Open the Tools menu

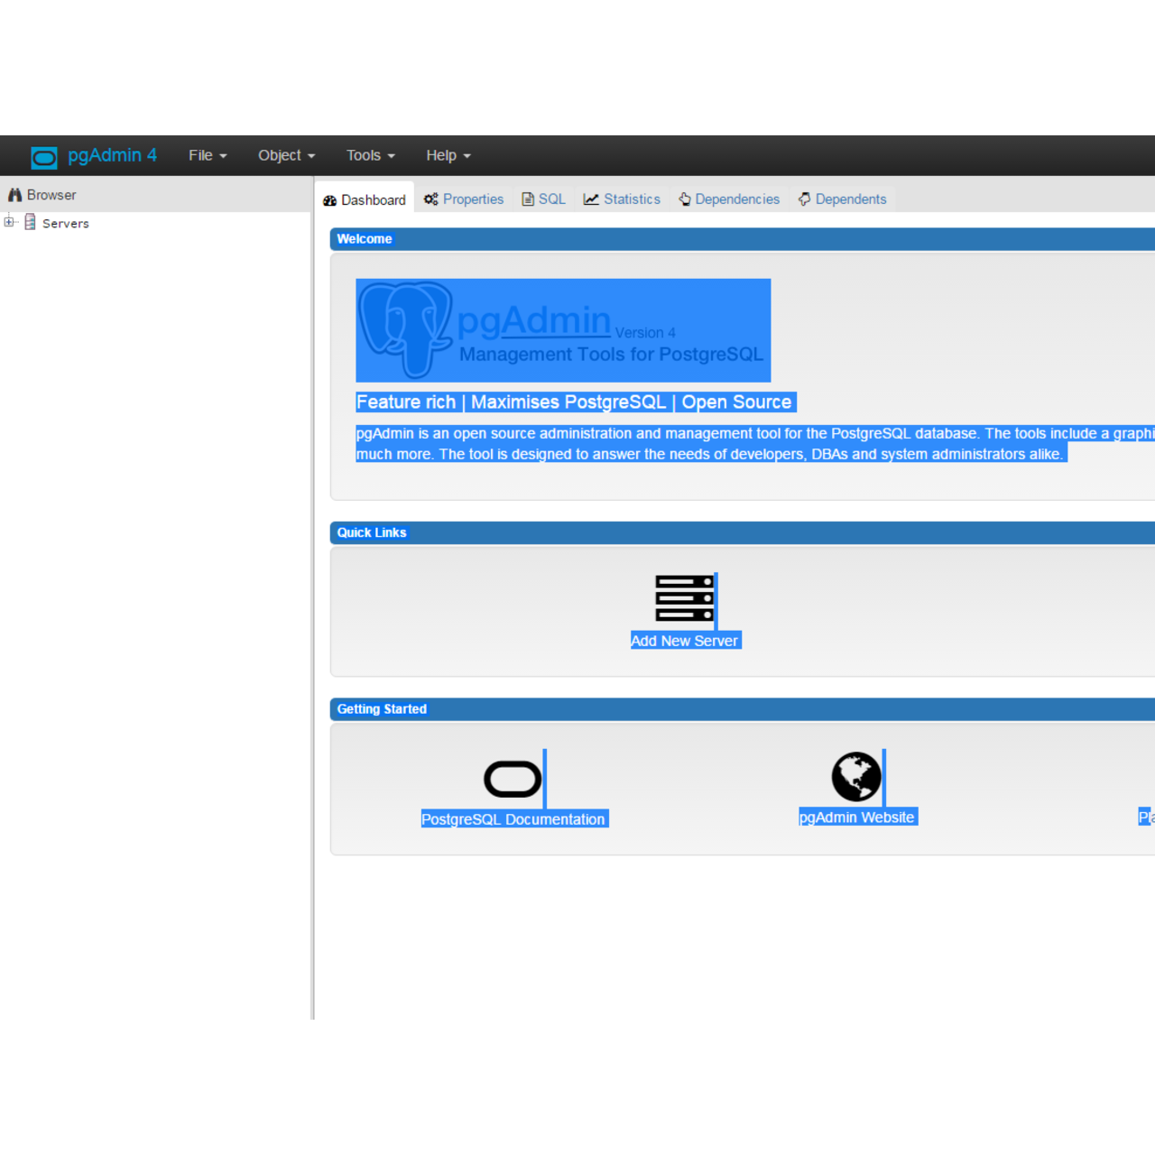[x=369, y=155]
